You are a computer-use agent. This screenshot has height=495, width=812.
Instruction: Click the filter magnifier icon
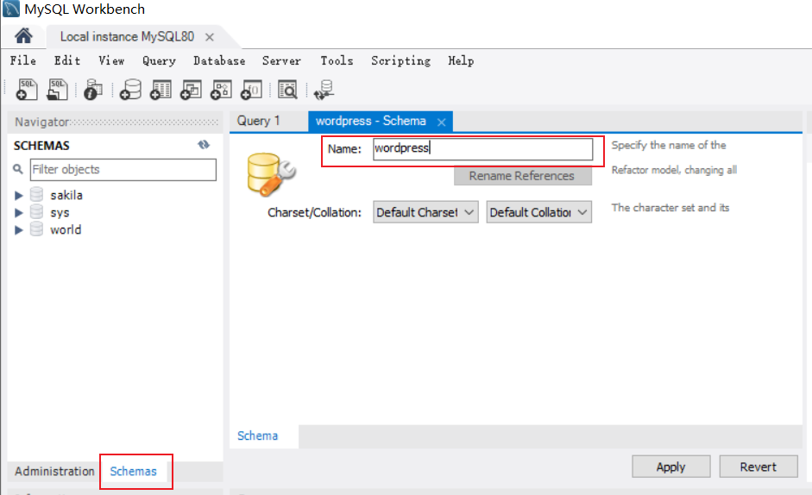[x=18, y=169]
